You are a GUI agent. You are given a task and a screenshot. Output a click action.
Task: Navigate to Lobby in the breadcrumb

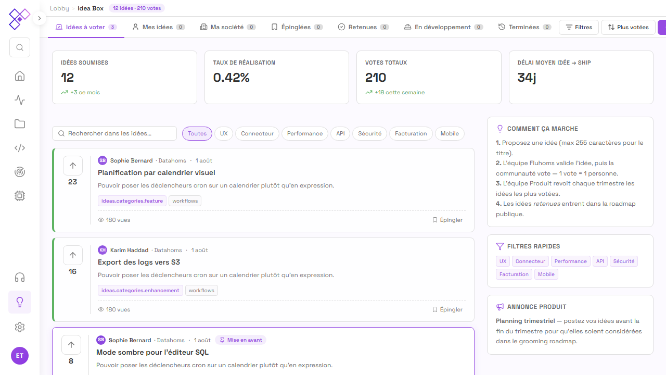pos(59,8)
